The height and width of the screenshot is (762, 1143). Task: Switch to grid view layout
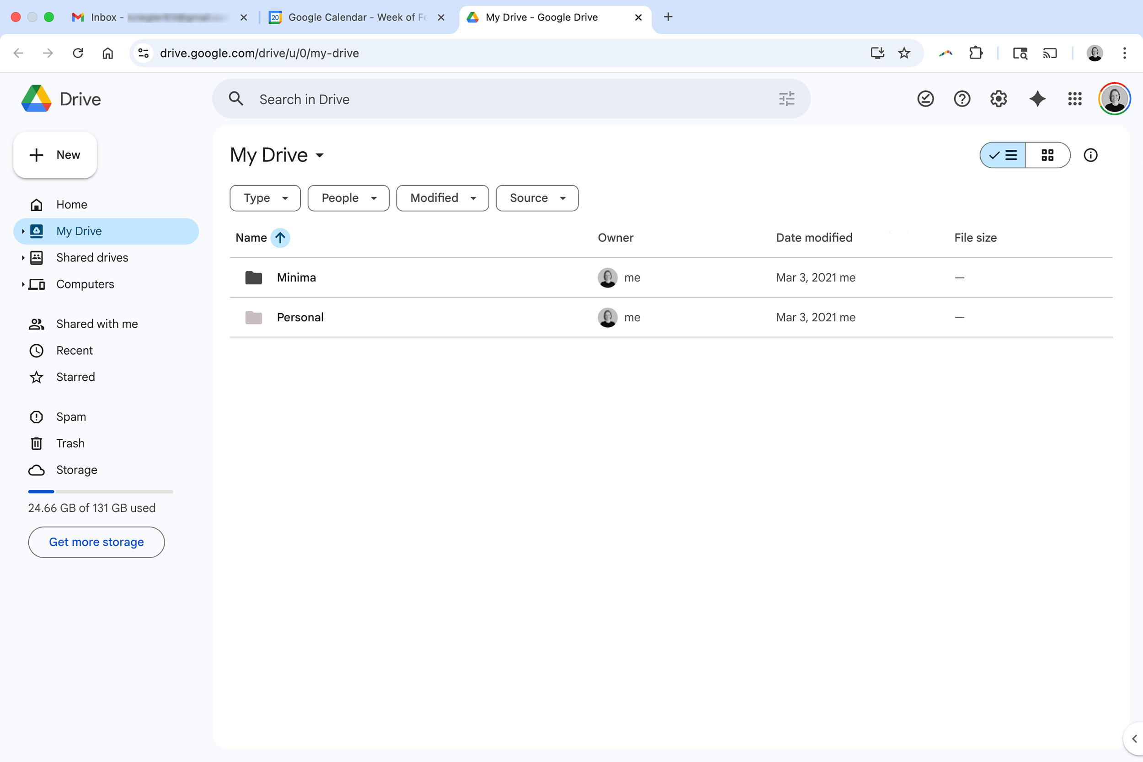tap(1048, 155)
